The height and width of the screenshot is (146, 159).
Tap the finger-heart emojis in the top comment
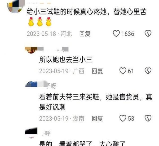pyautogui.click(x=40, y=22)
